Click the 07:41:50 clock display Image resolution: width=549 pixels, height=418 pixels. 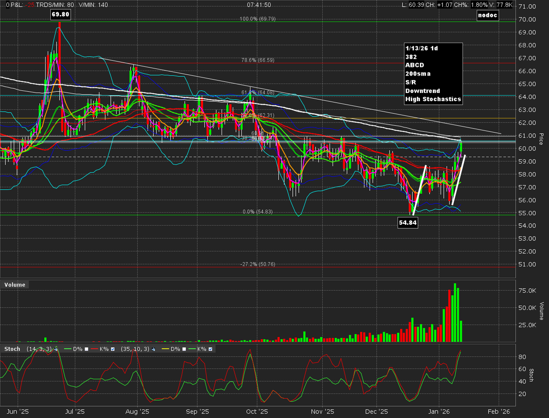(x=259, y=5)
